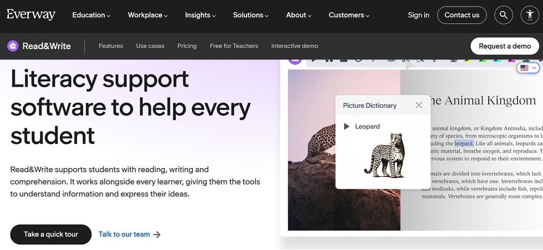Play the Leopard pronunciation audio
Viewport: 543px width, 250px height.
pyautogui.click(x=346, y=127)
